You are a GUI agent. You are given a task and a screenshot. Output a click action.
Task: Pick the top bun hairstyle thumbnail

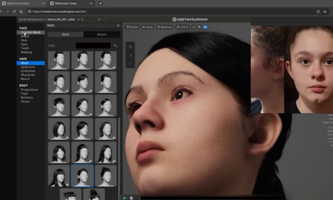click(106, 176)
